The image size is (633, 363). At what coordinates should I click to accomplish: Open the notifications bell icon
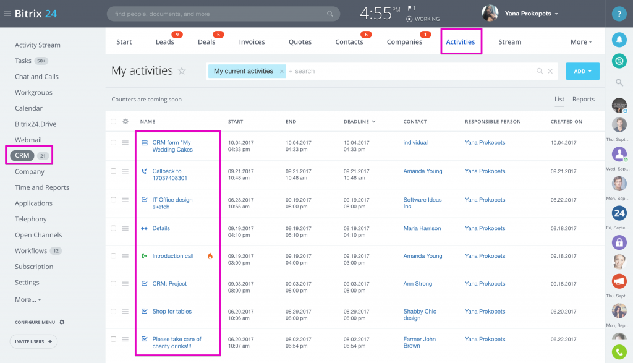(x=619, y=40)
